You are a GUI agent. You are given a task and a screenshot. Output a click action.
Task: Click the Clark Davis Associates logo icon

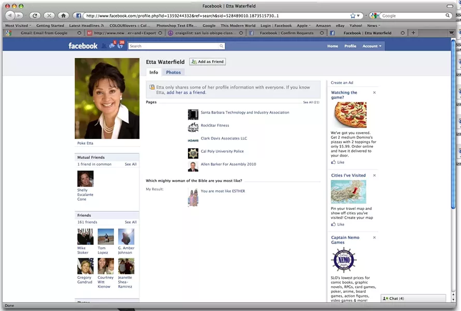point(193,140)
